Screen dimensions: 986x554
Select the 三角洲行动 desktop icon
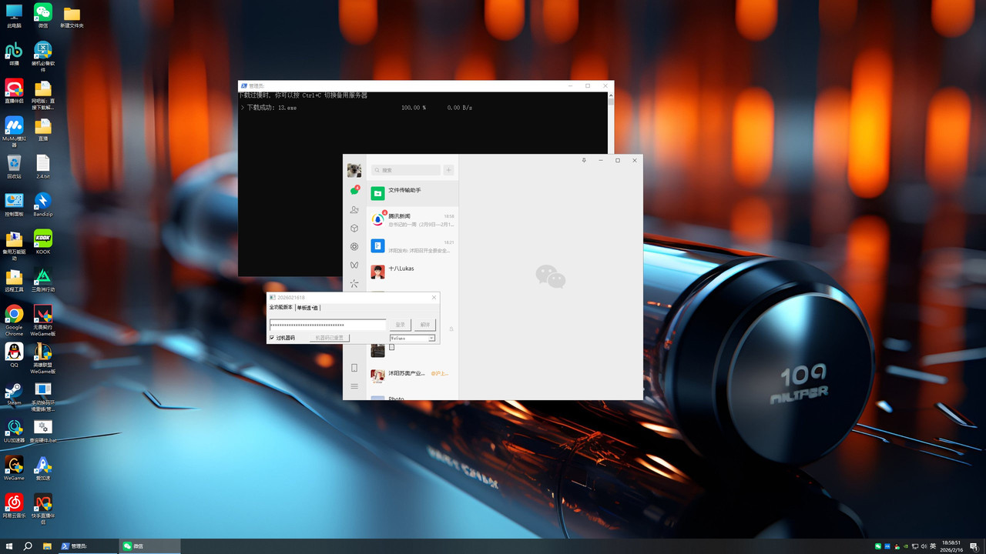[x=43, y=279]
